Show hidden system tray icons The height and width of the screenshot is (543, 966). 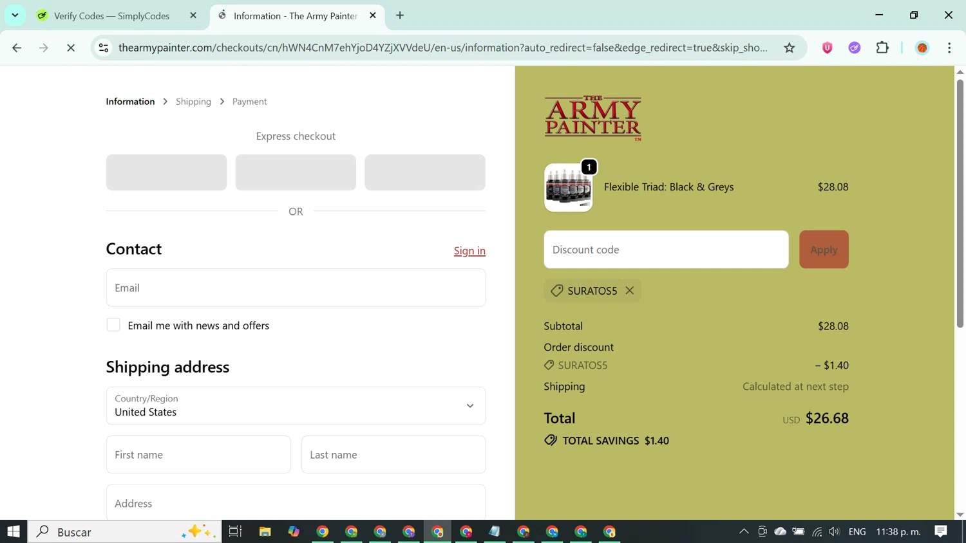coord(744,531)
